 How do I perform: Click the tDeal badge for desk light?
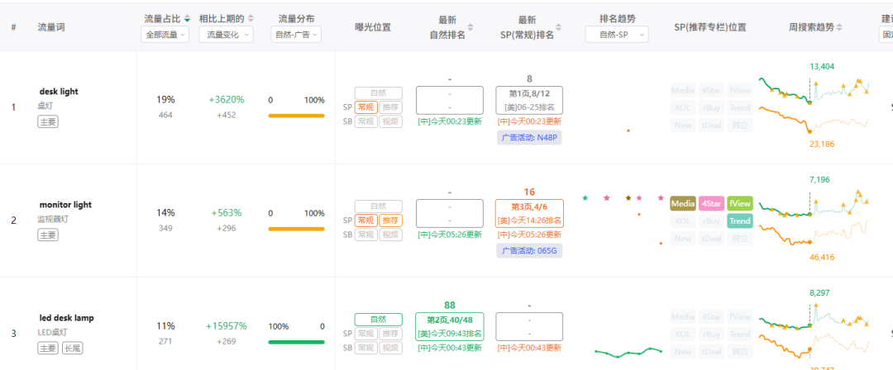tap(711, 126)
